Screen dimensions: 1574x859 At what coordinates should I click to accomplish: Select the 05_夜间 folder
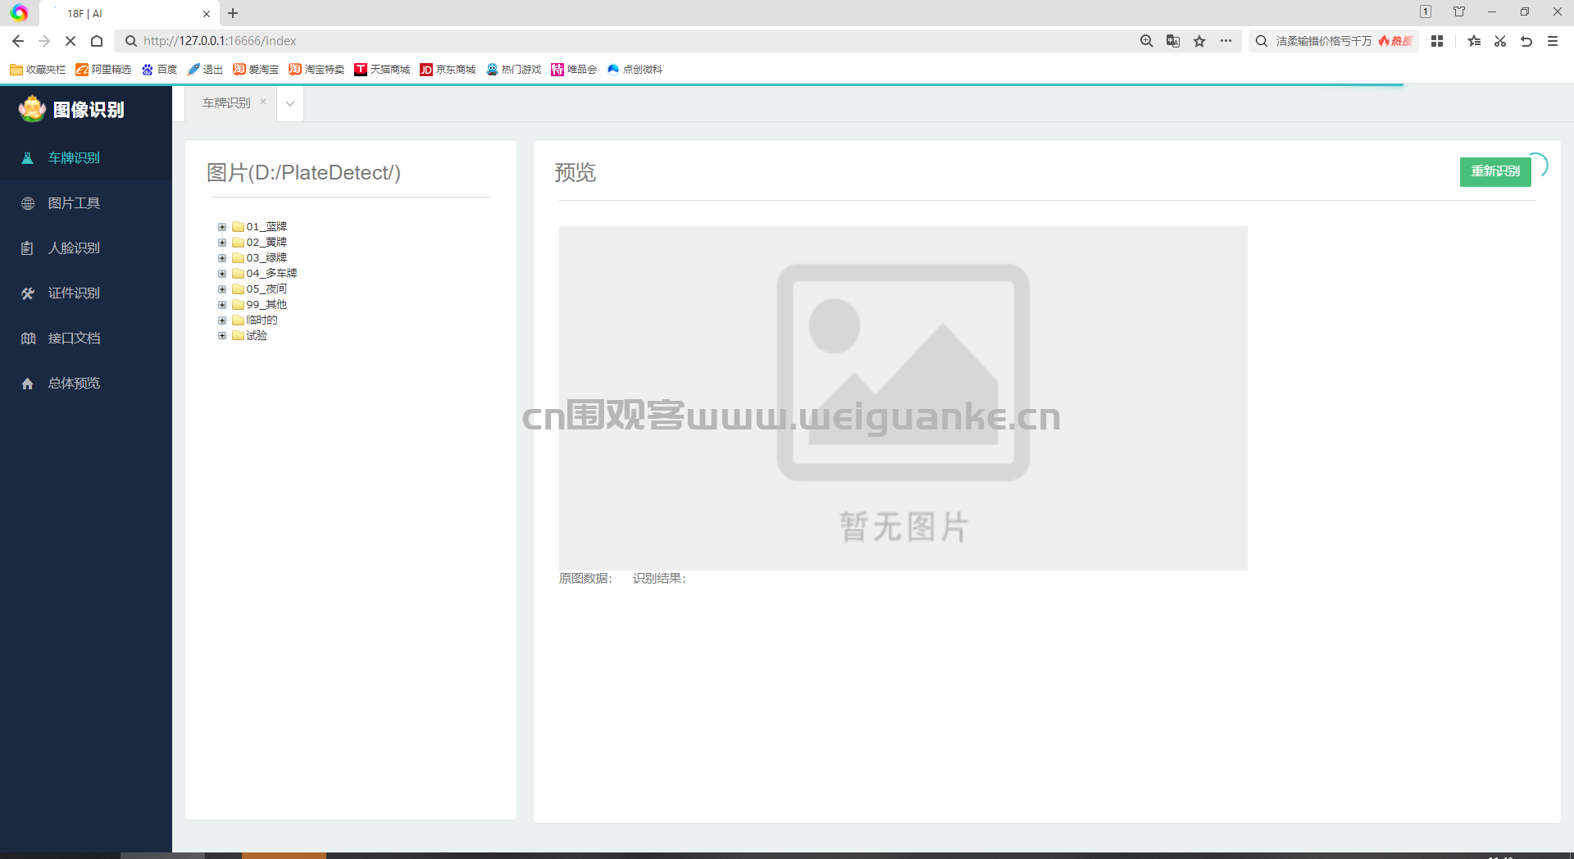266,289
